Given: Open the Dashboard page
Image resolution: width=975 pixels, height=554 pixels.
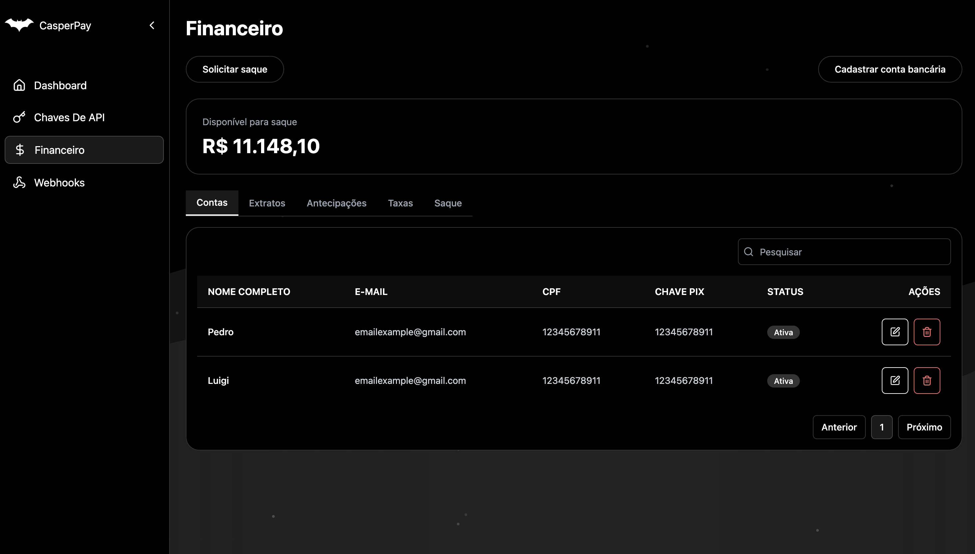Looking at the screenshot, I should pyautogui.click(x=84, y=85).
